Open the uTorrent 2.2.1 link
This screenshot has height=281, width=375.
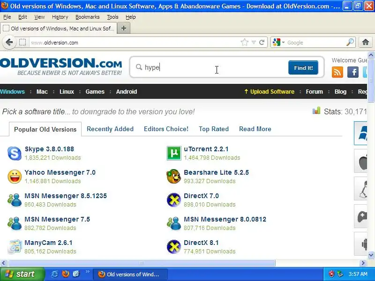coord(206,149)
